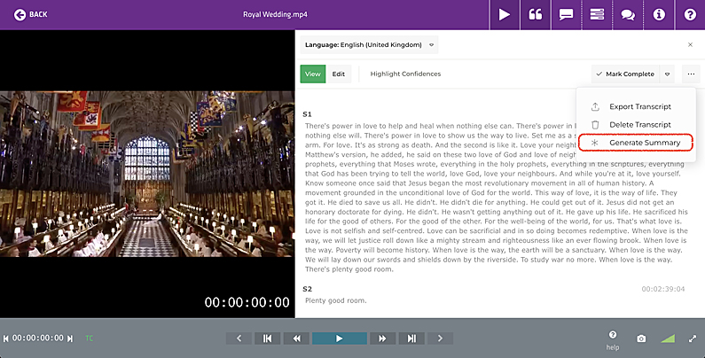Click the Royal Wedding video frame
Viewport: 705px width, 358px height.
(147, 174)
